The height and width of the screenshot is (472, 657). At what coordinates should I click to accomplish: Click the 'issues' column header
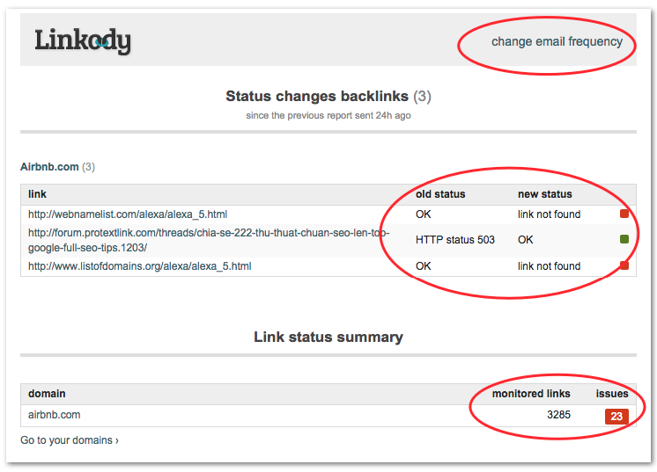[612, 394]
